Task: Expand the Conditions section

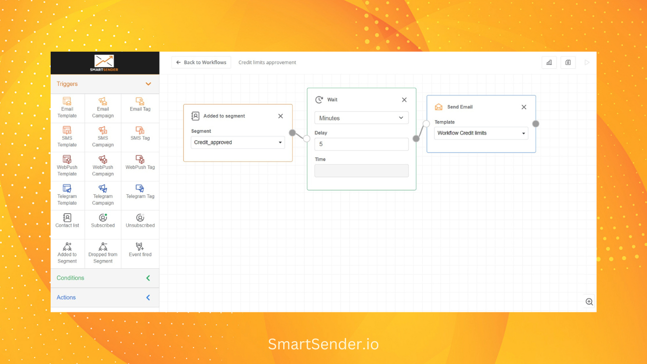Action: click(148, 278)
